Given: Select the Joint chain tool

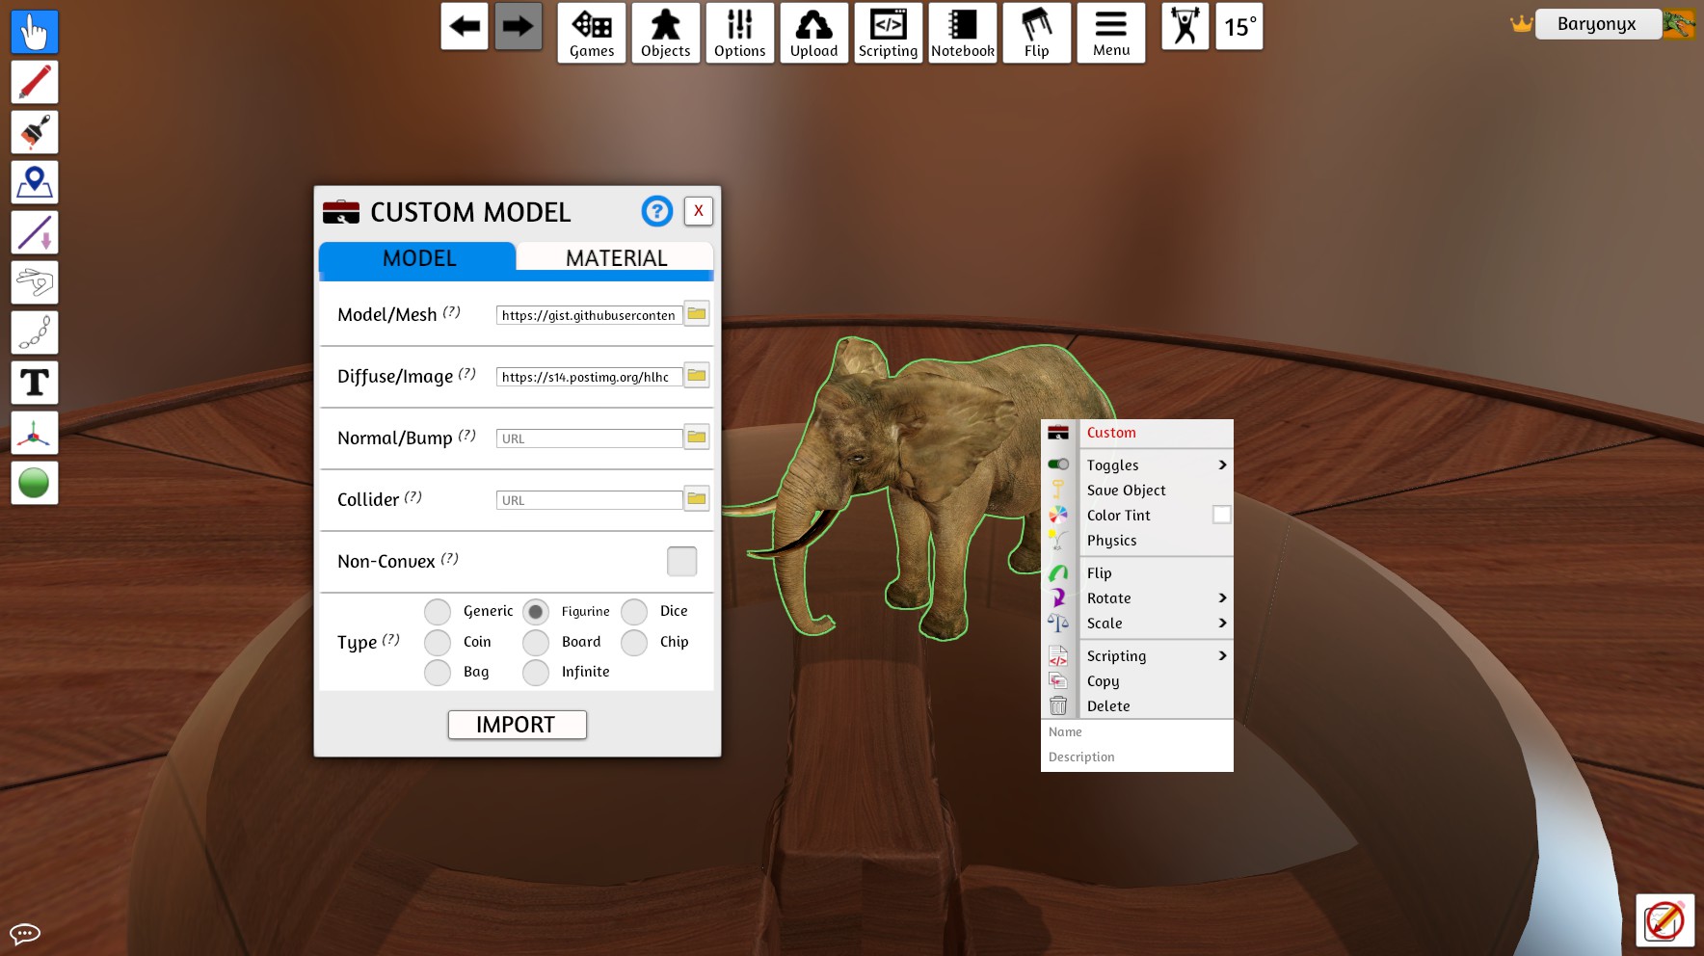Looking at the screenshot, I should tap(35, 332).
